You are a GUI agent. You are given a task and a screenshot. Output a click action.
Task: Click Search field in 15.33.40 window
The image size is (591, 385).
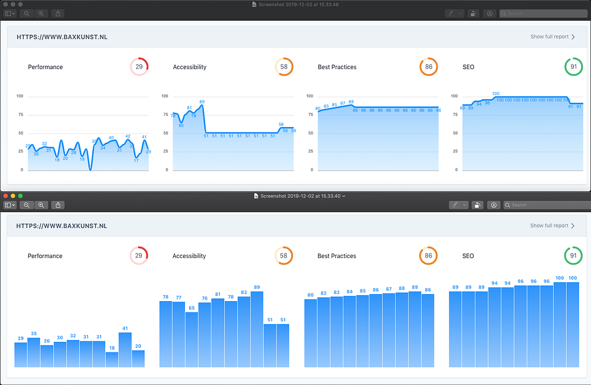coord(547,205)
